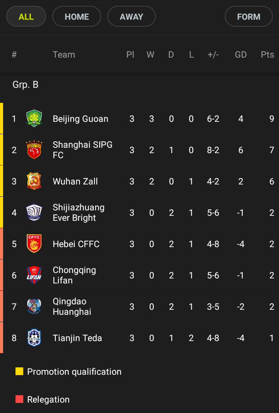Switch to ALL standings filter

[x=26, y=17]
